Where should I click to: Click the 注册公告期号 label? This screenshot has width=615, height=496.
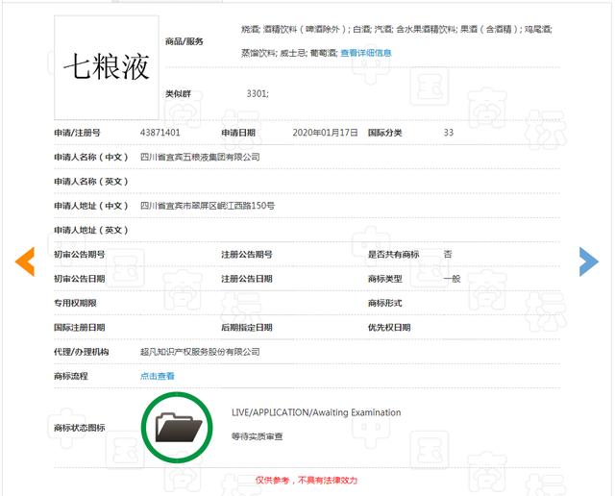247,255
